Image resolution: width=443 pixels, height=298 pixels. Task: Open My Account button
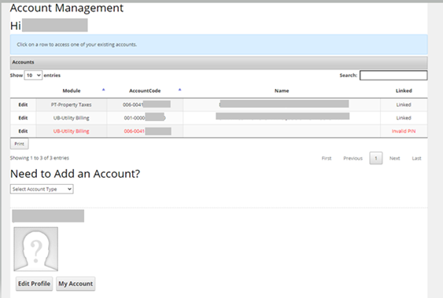coord(76,284)
